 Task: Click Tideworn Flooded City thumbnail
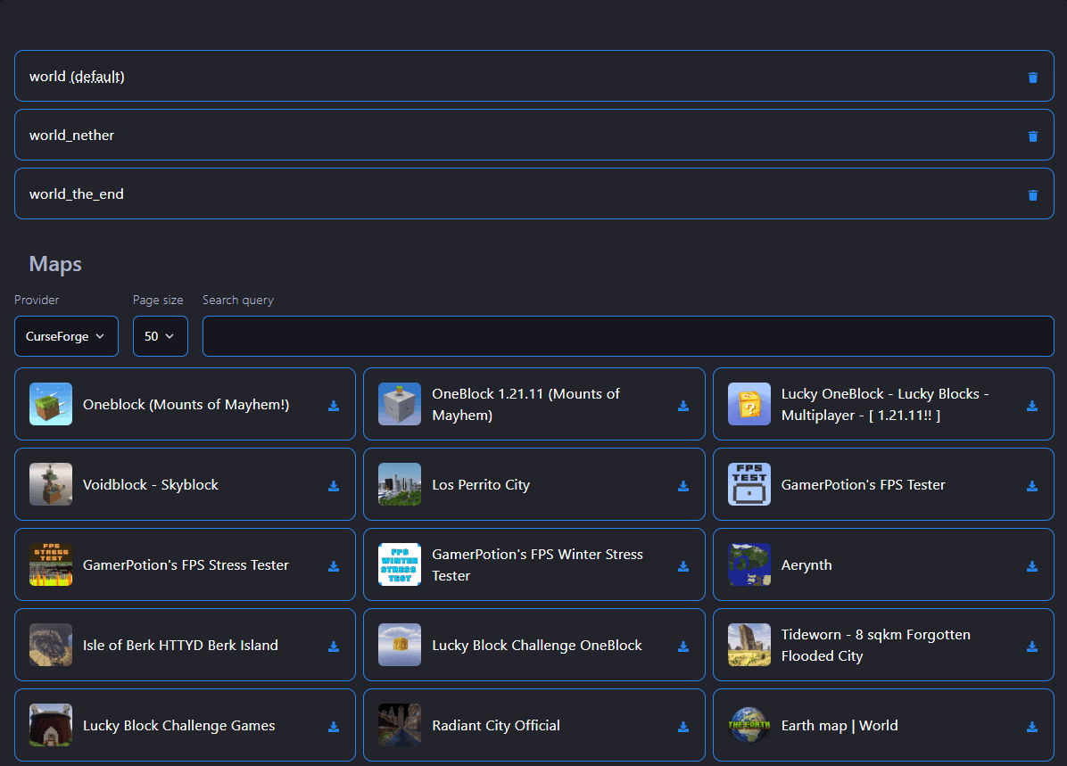(x=749, y=645)
